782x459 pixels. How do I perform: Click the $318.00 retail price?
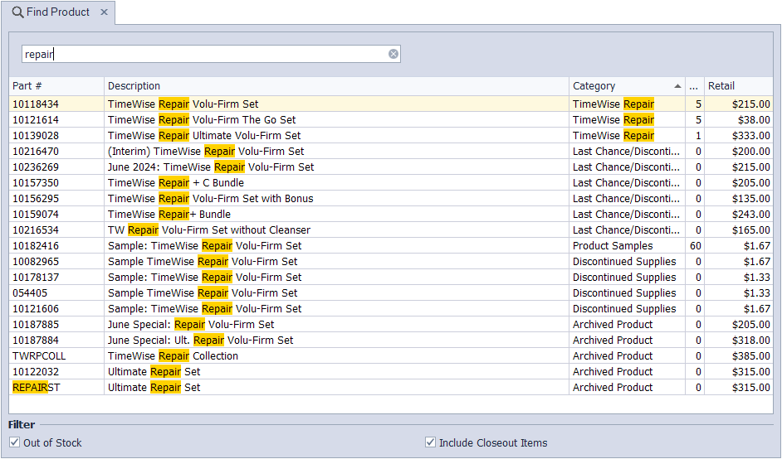[x=751, y=341]
